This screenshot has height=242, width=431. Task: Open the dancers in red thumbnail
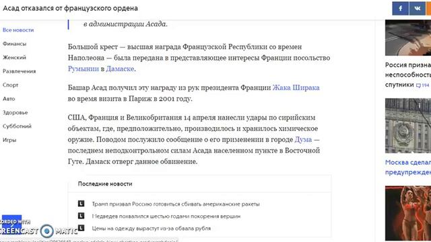[x=408, y=213]
